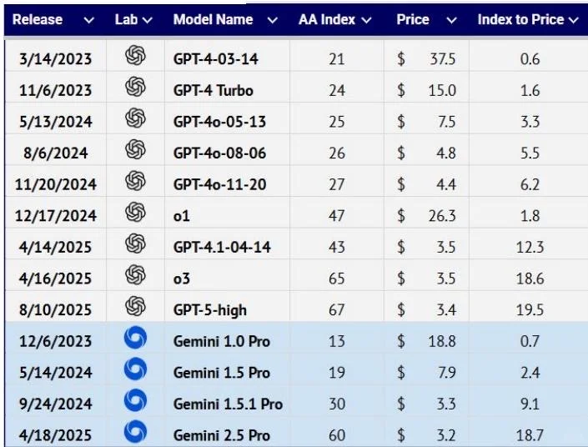Screen dimensions: 588x447
Task: Click the OpenAI logo beside GPT-4 Turbo
Action: coord(135,87)
